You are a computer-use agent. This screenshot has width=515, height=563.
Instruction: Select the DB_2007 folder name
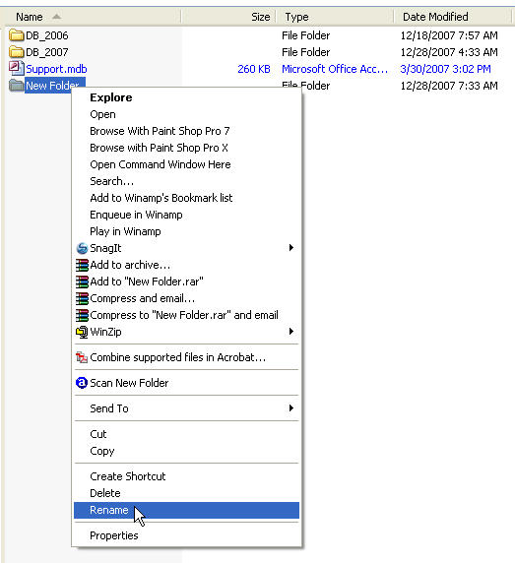pos(47,52)
